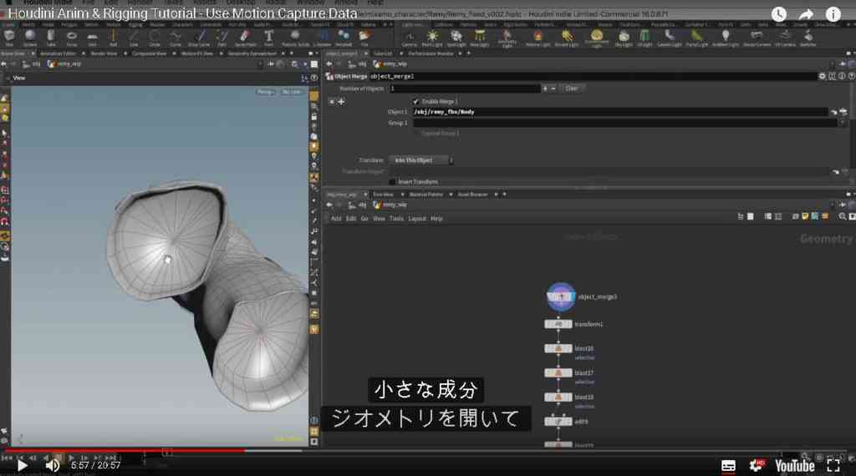Add an Environment Light from shelf
856x476 pixels.
tap(597, 38)
